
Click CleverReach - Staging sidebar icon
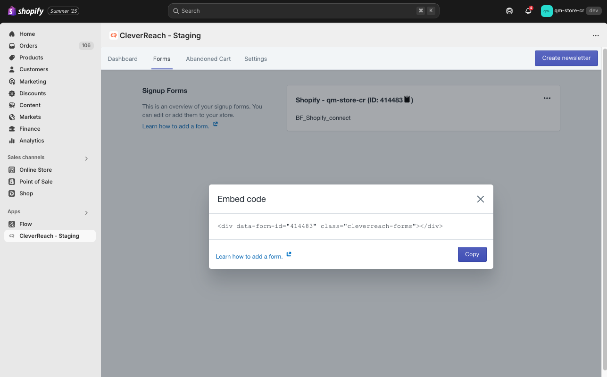12,236
